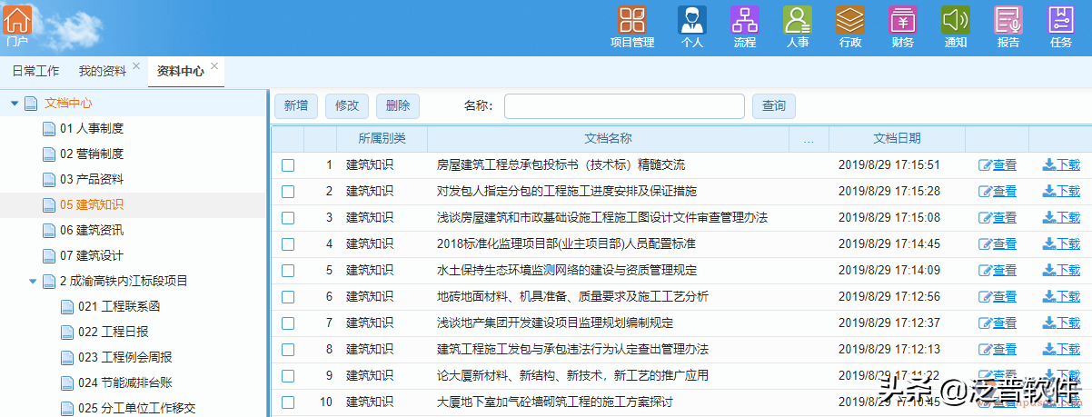Open 查看 link for row 7

[x=998, y=323]
